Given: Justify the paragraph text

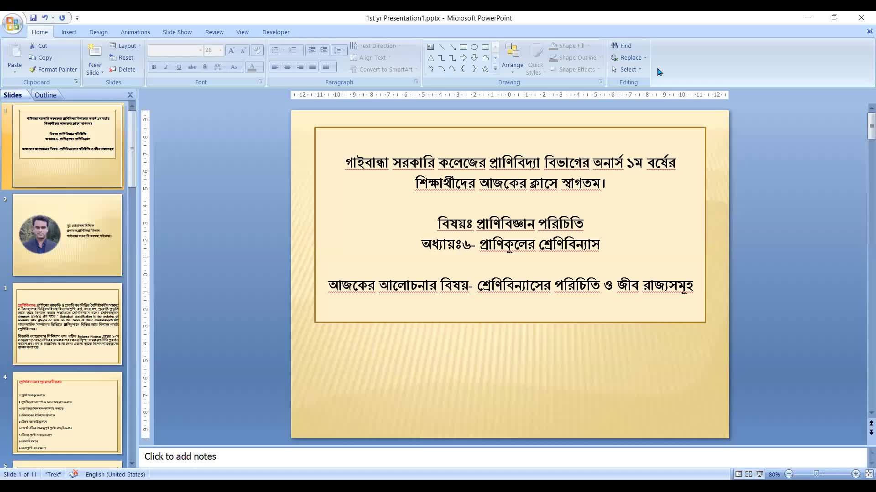Looking at the screenshot, I should click(x=313, y=67).
